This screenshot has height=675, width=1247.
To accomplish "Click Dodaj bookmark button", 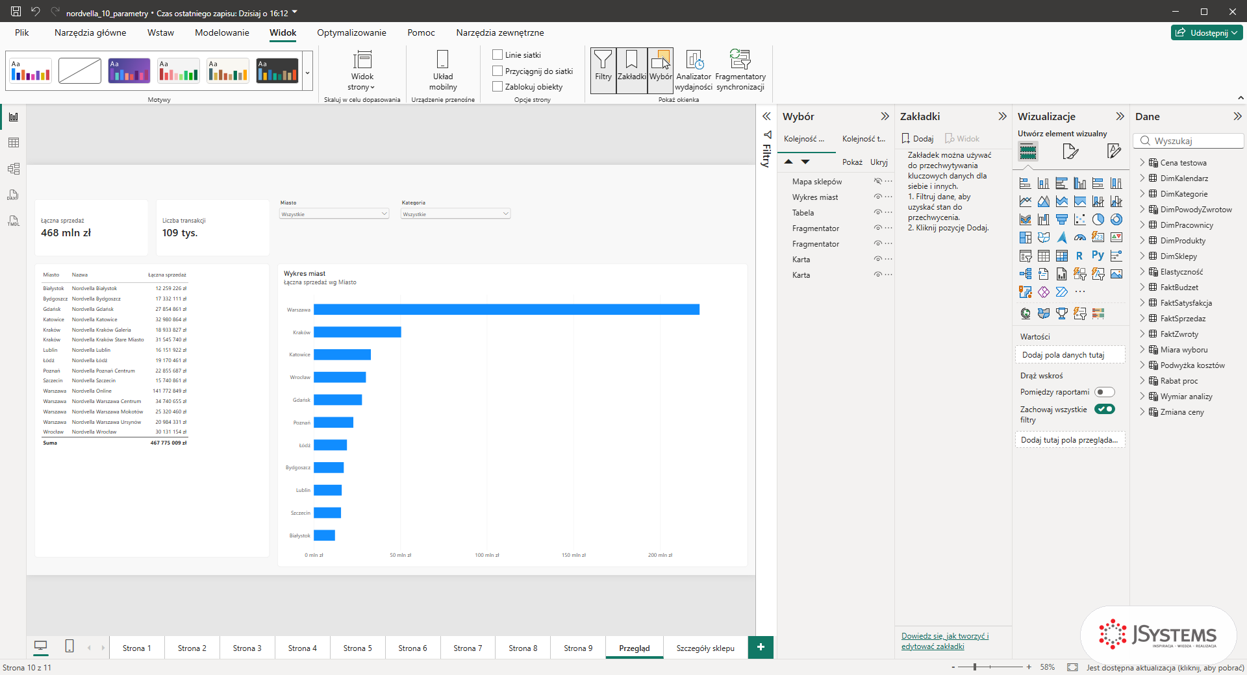I will tap(917, 138).
